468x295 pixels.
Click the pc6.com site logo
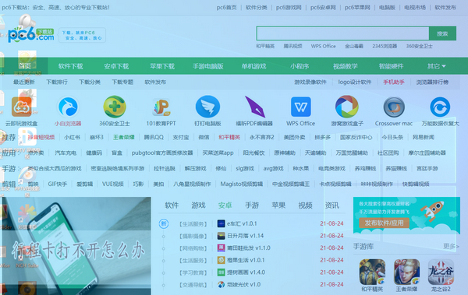click(31, 35)
